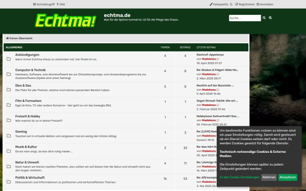Open the echtma.de site title
Image resolution: width=306 pixels, height=191 pixels.
coord(117,15)
